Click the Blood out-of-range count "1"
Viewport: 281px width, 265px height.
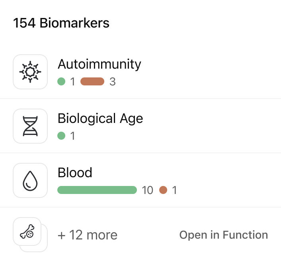[x=174, y=190]
